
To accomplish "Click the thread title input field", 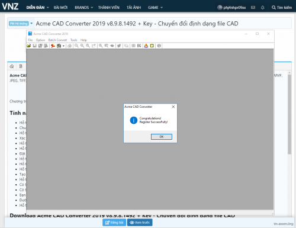I will [x=162, y=24].
